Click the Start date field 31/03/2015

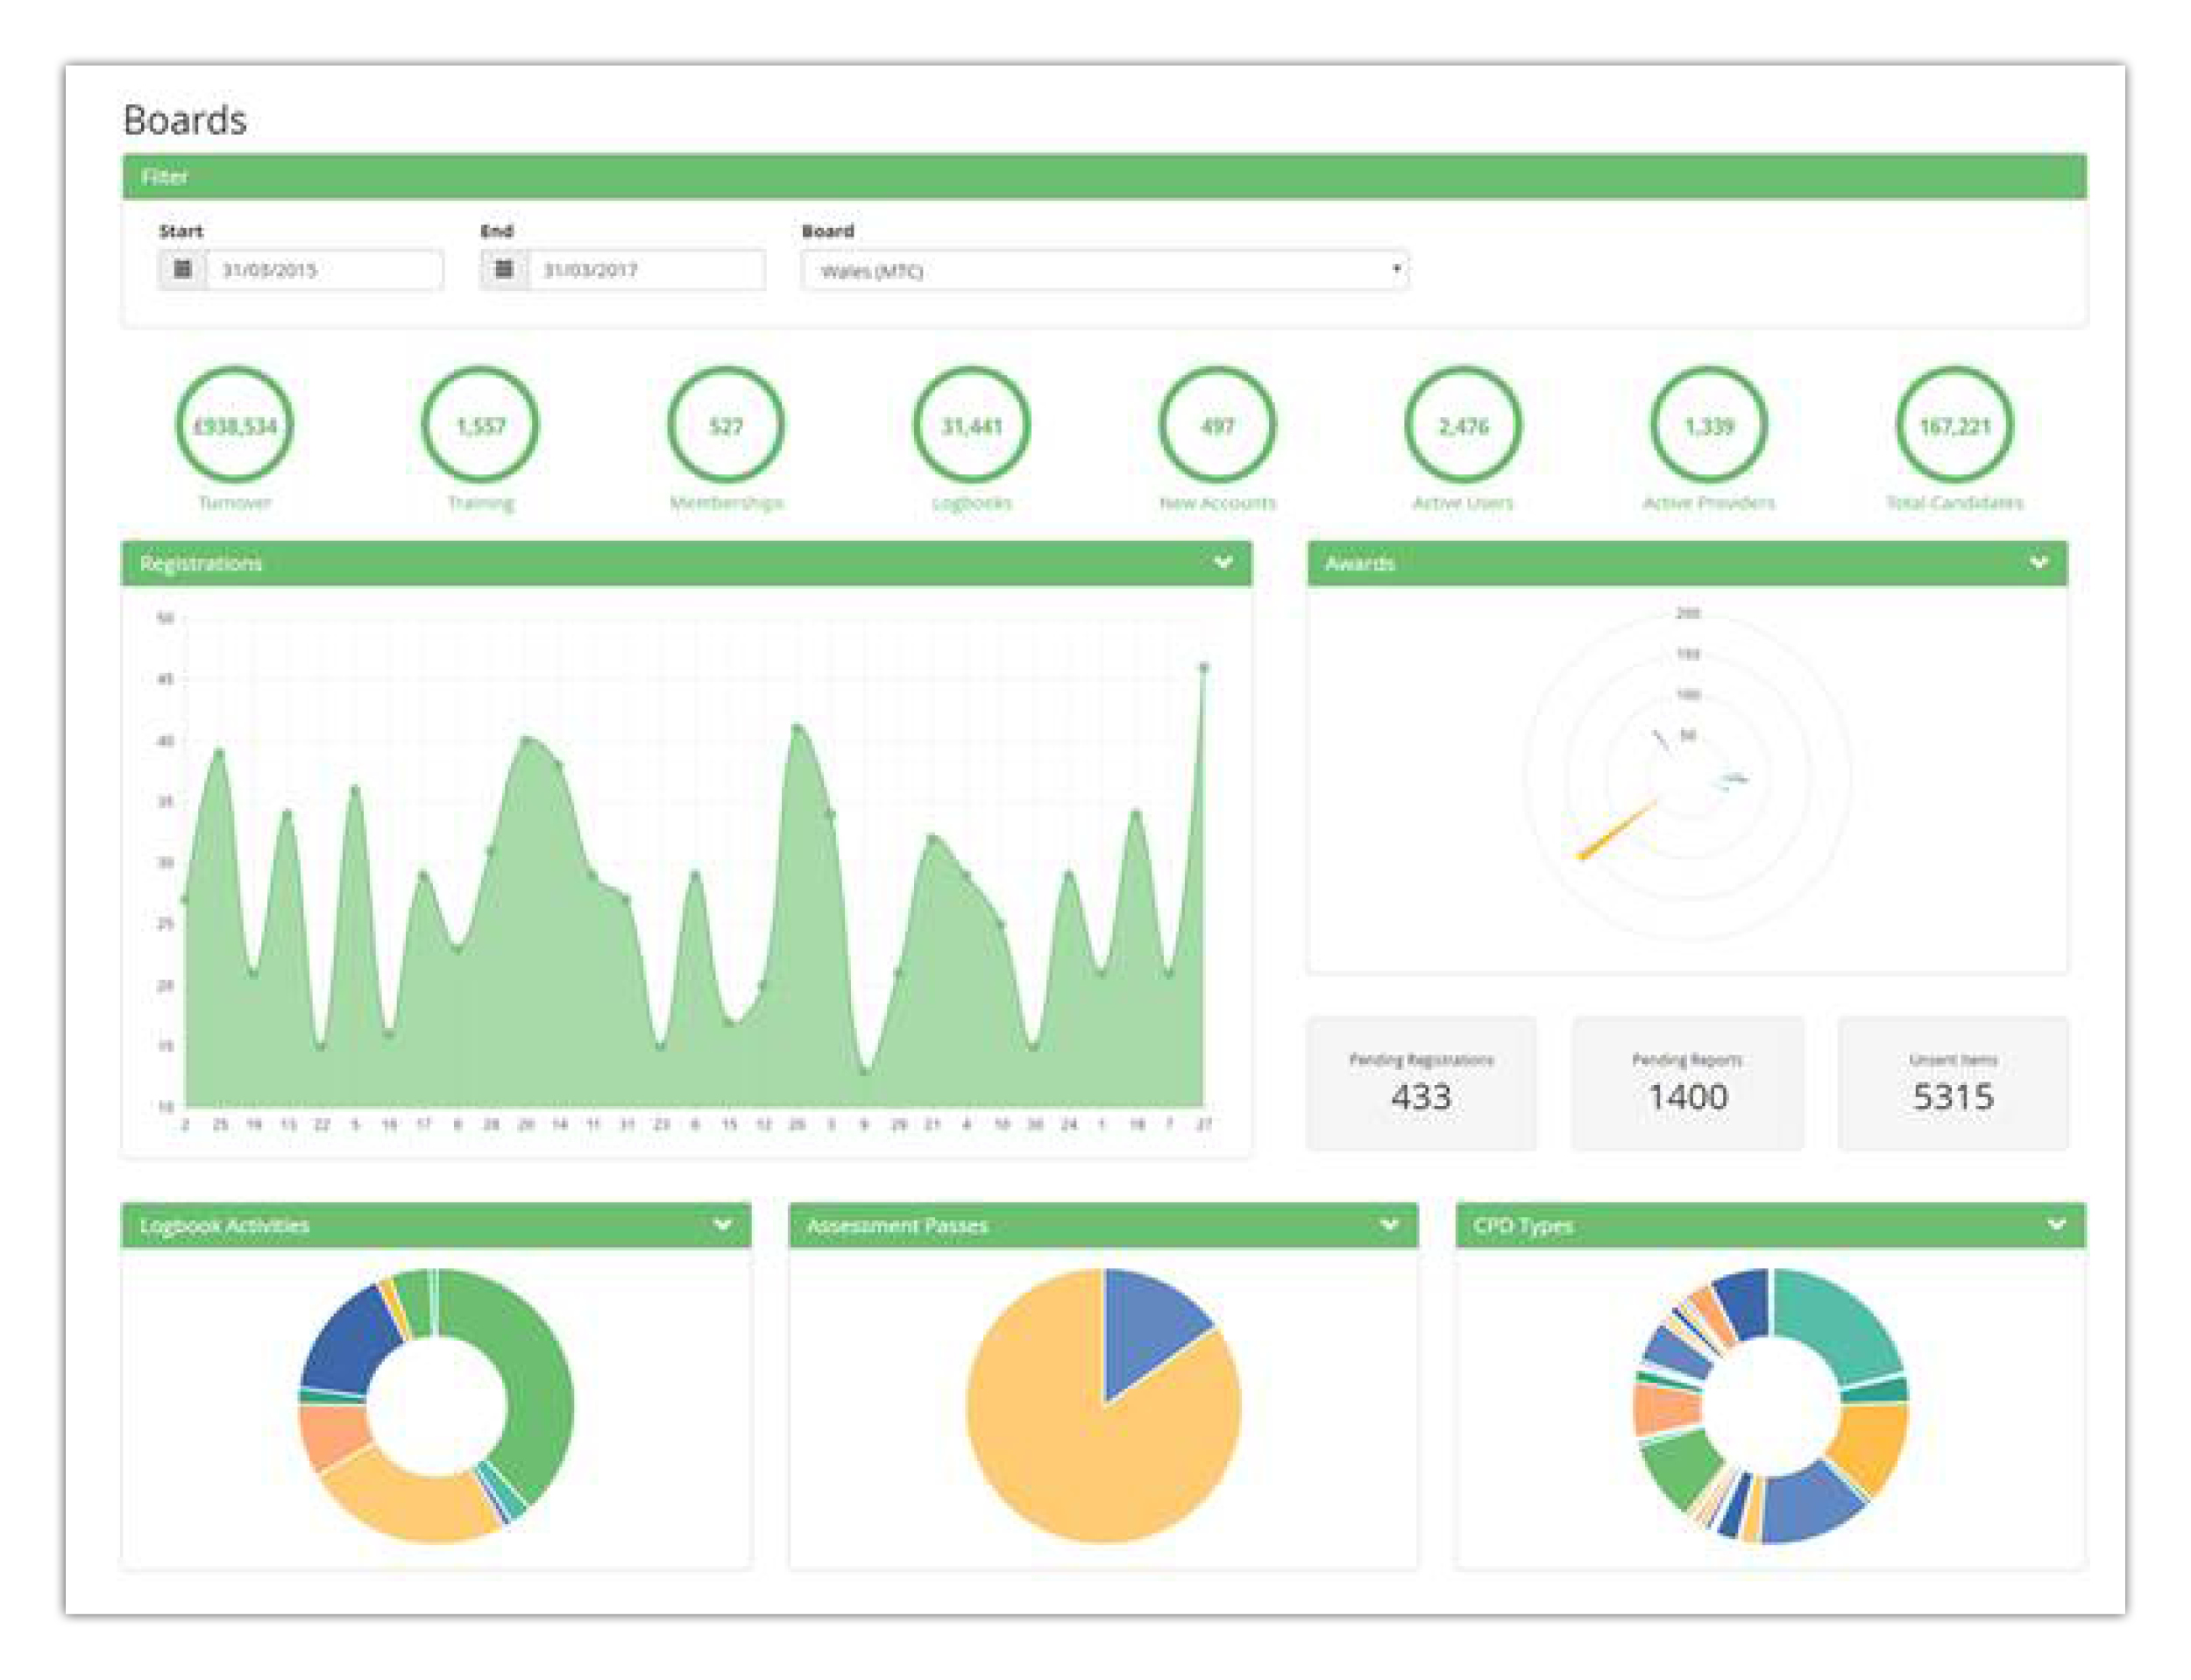[x=324, y=270]
